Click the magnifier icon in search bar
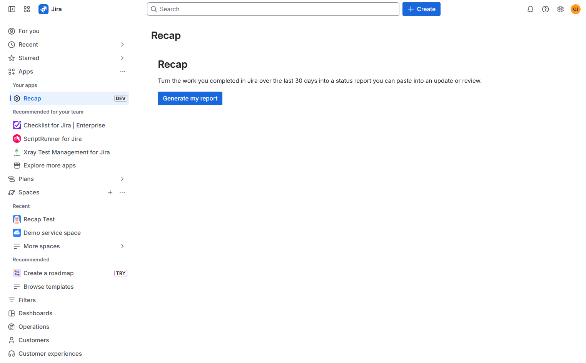The height and width of the screenshot is (363, 586). coord(154,9)
